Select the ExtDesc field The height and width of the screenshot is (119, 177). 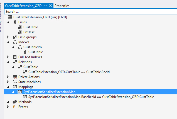tap(29, 32)
